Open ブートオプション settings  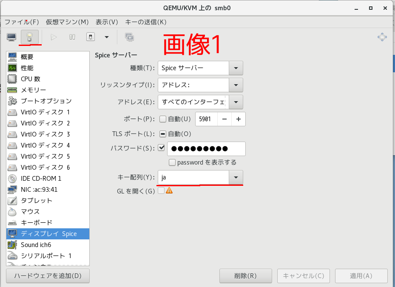tap(48, 101)
